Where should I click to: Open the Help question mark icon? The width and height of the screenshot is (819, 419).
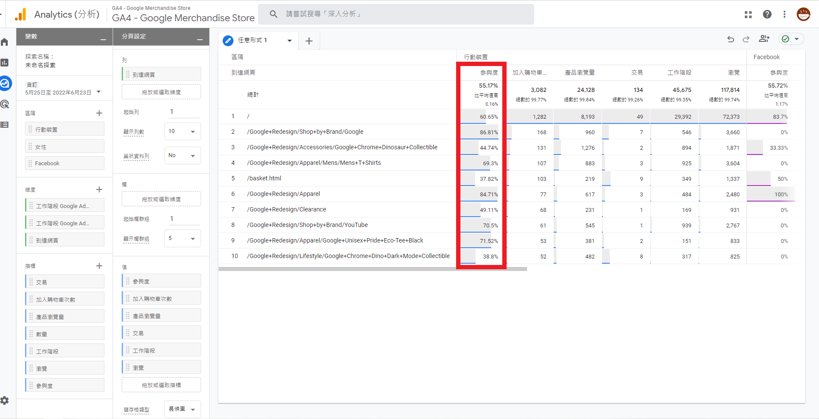[x=767, y=14]
